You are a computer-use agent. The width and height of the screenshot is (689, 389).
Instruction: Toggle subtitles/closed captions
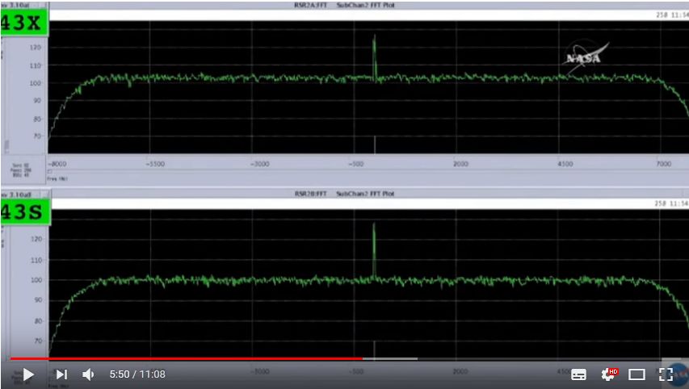pyautogui.click(x=578, y=374)
